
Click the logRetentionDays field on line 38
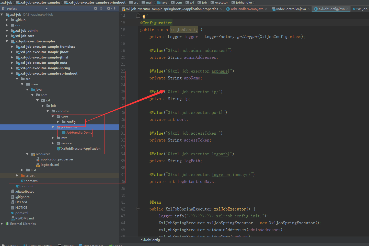click(x=195, y=182)
